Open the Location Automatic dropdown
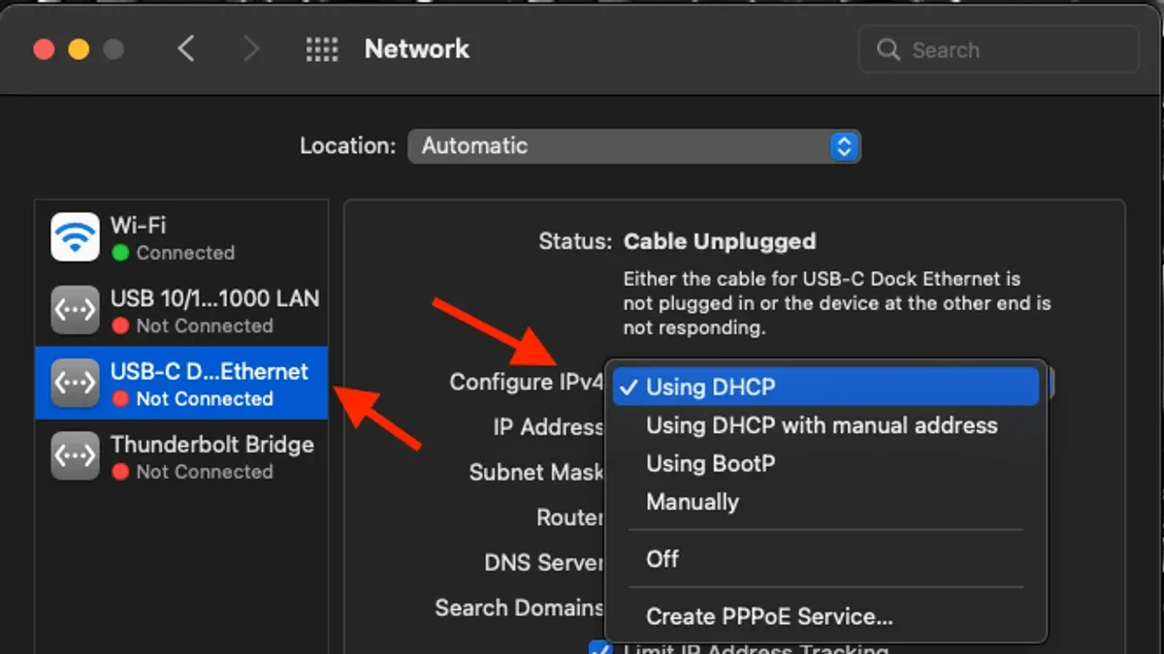 point(634,146)
